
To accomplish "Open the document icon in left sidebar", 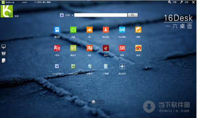I will [x=4, y=60].
